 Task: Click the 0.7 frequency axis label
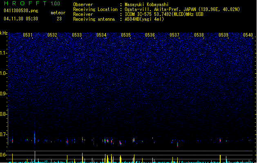click(3, 134)
